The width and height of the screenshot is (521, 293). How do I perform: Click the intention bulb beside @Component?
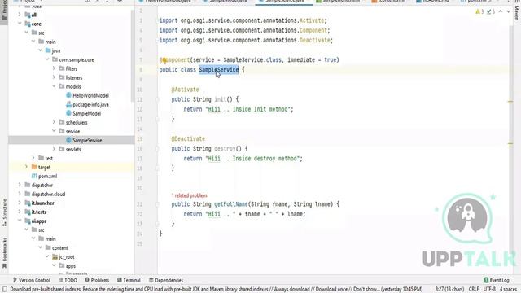(x=164, y=60)
